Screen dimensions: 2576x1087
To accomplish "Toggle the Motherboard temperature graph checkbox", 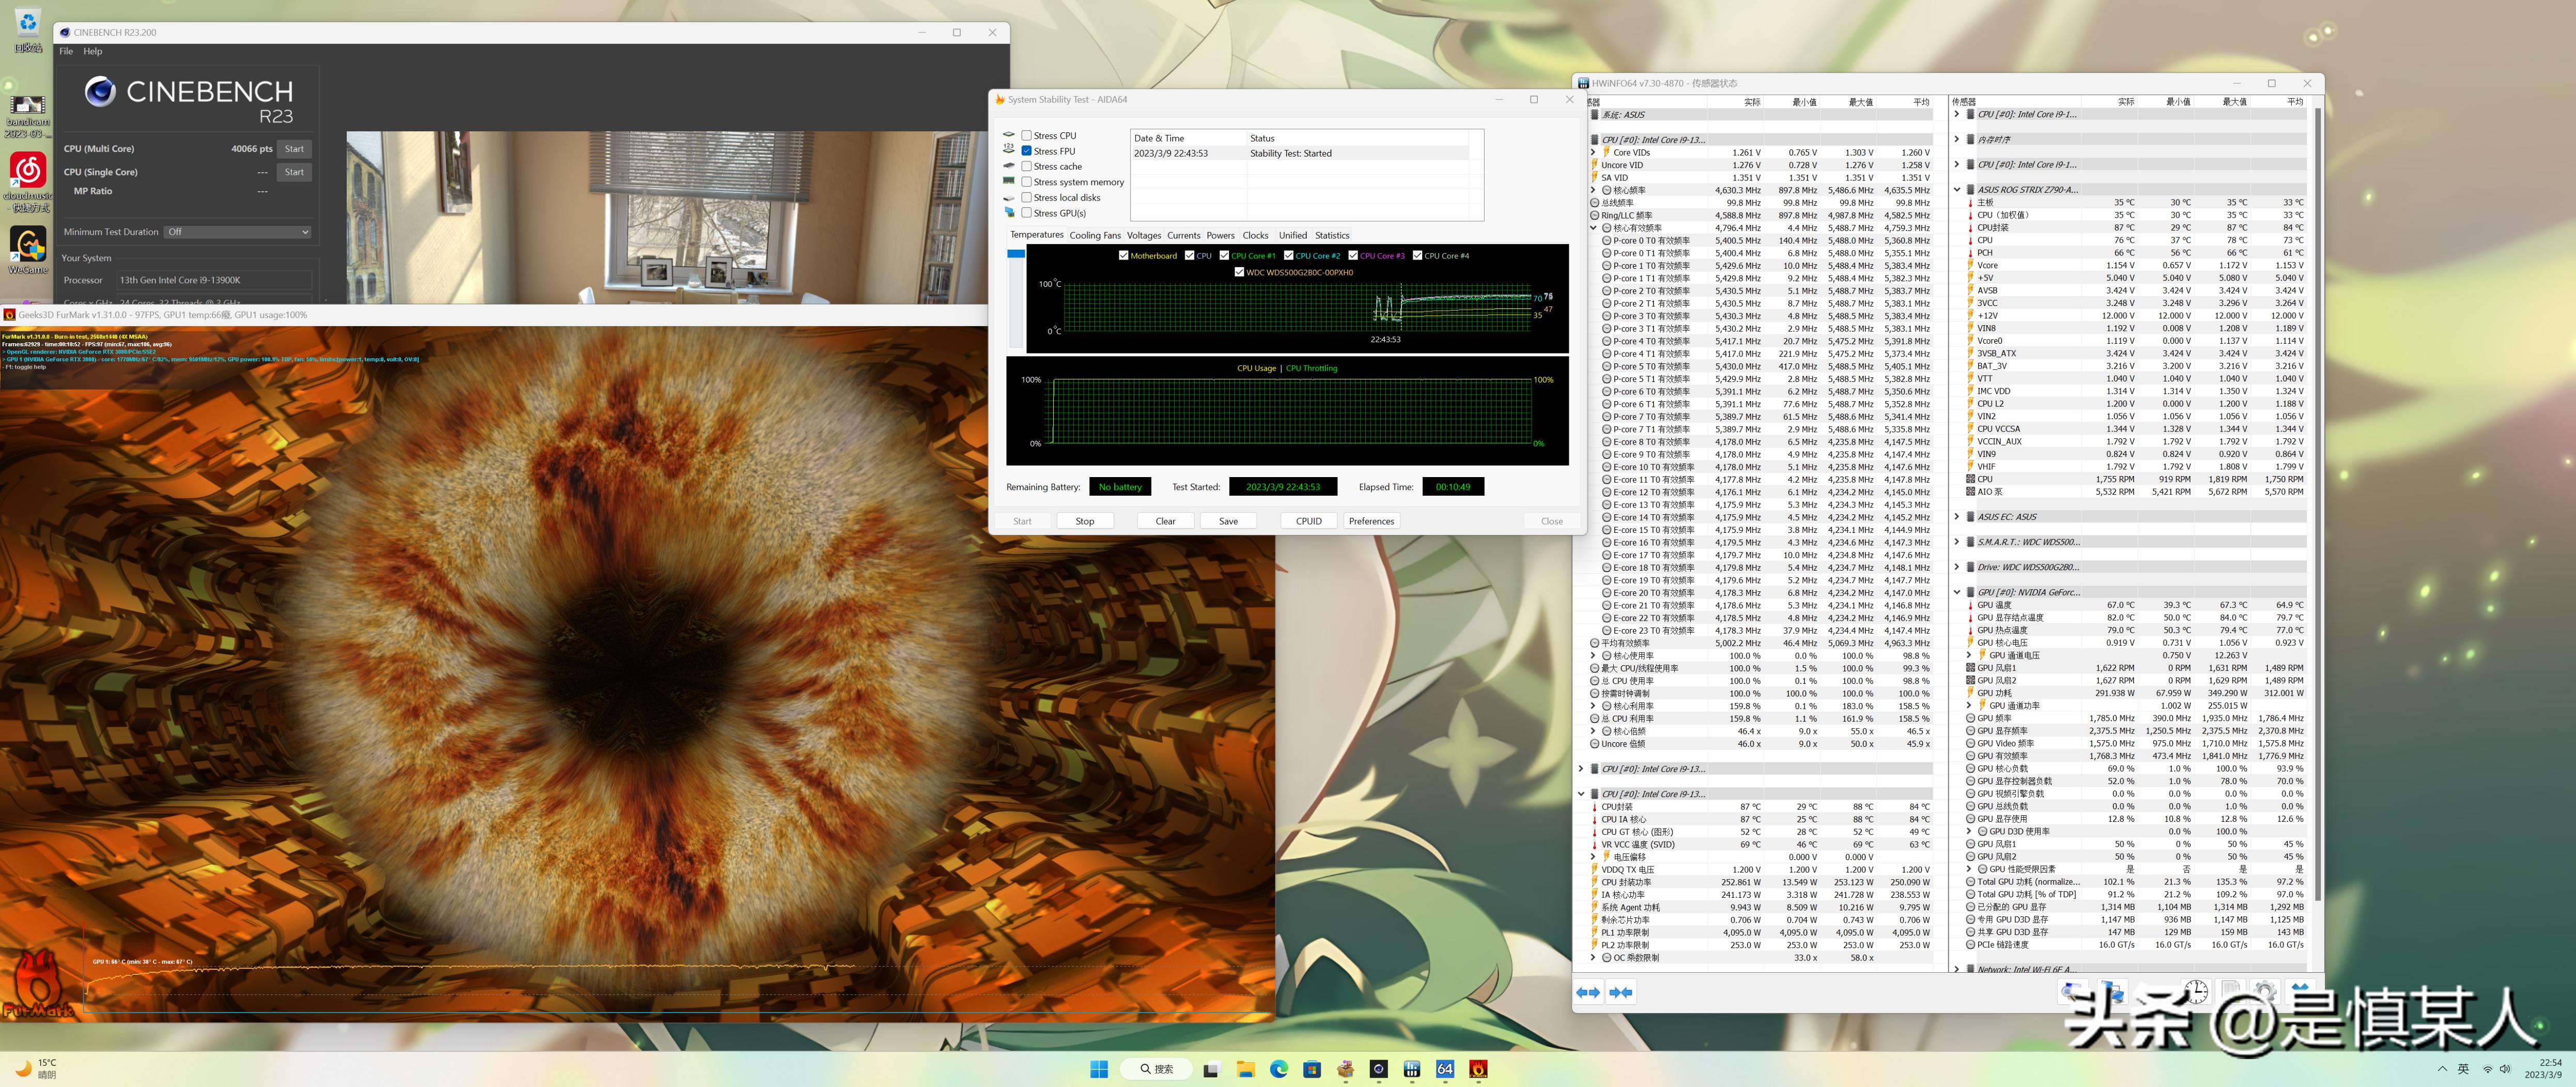I will [x=1124, y=256].
